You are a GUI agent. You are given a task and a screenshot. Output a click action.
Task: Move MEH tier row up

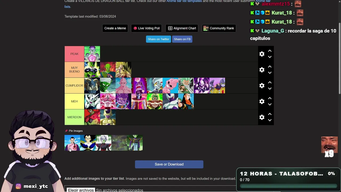point(270,98)
